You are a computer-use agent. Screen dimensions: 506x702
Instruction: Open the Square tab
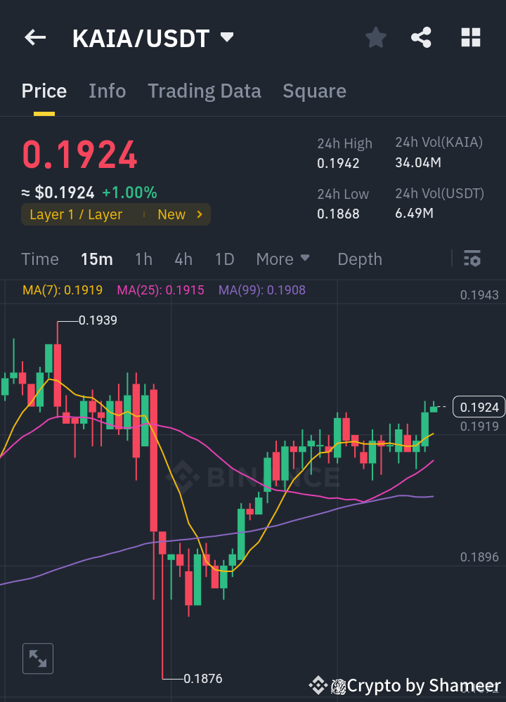click(x=314, y=91)
